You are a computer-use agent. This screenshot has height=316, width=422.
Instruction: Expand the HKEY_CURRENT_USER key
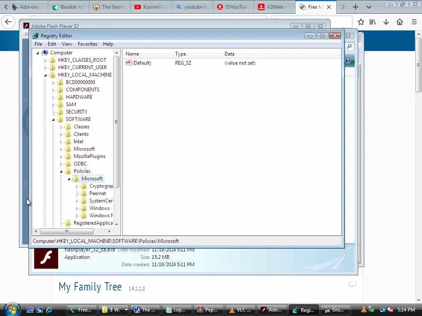(45, 68)
